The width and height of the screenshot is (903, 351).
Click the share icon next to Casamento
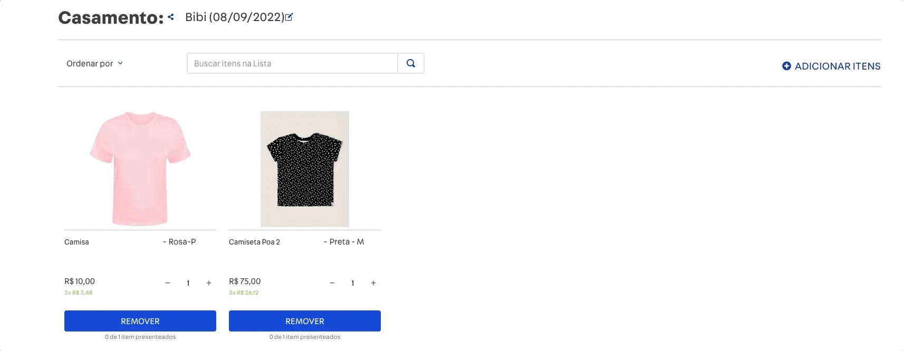(170, 16)
